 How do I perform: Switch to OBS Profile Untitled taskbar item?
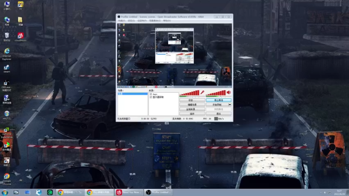pos(158,192)
